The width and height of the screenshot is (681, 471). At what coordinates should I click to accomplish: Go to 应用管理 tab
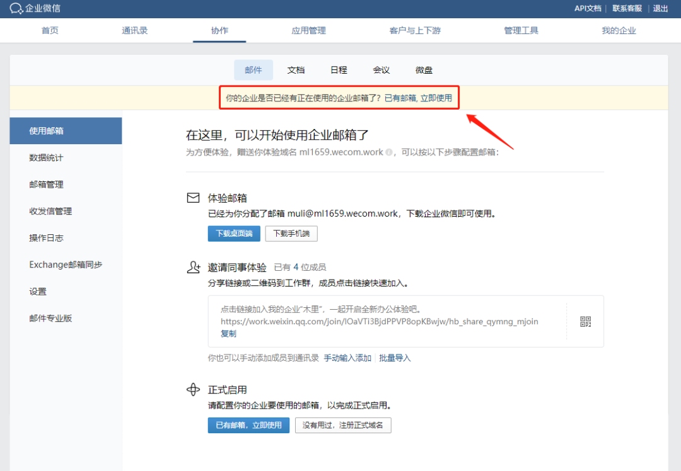(x=309, y=30)
